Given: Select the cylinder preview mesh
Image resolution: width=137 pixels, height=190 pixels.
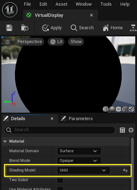Looking at the screenshot, I should tap(106, 109).
